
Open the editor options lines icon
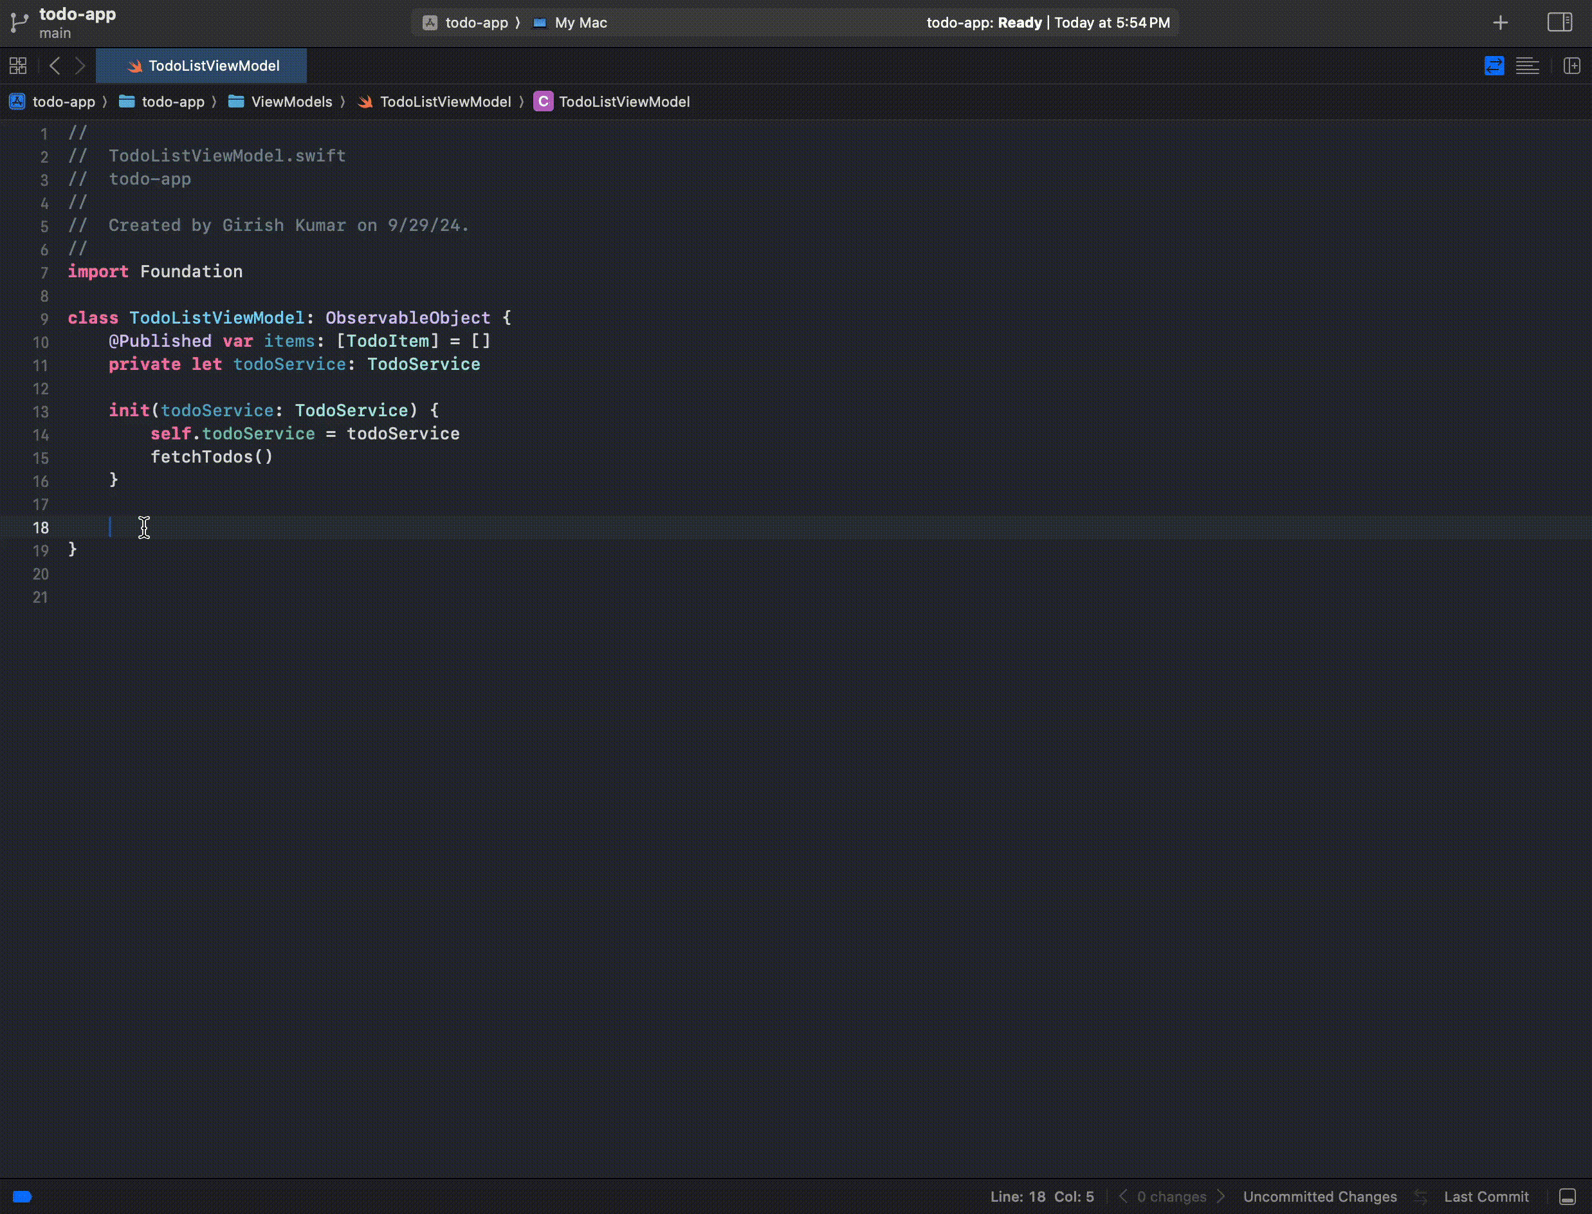pyautogui.click(x=1527, y=66)
